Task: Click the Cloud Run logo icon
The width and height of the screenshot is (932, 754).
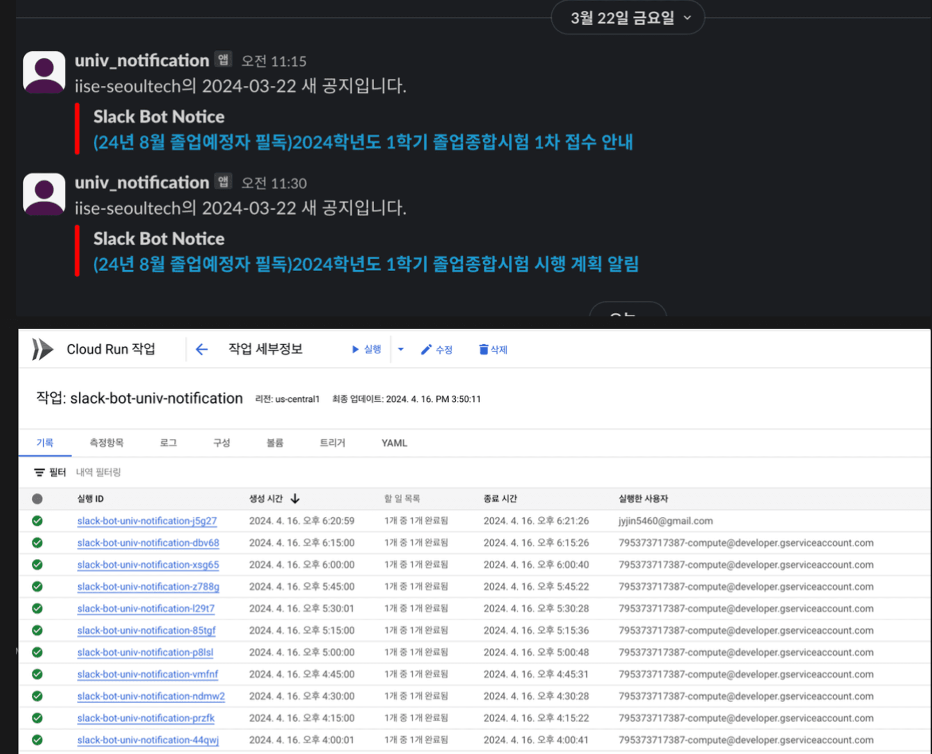Action: (x=42, y=349)
